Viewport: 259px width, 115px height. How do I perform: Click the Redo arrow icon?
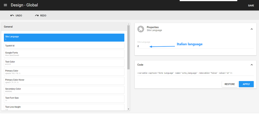pos(37,16)
